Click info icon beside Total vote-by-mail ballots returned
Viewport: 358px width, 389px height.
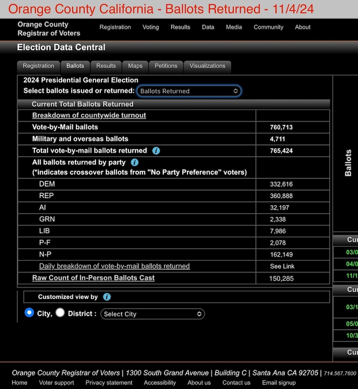point(156,151)
